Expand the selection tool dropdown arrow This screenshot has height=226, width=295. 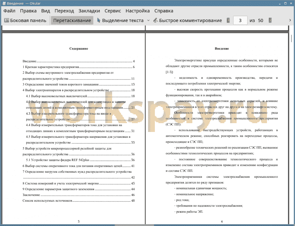point(148,21)
